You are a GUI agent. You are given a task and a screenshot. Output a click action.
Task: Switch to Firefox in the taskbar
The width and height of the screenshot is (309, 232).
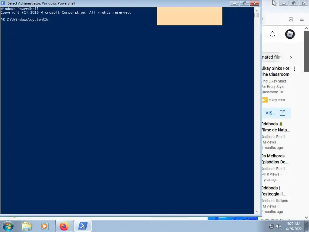pyautogui.click(x=64, y=226)
